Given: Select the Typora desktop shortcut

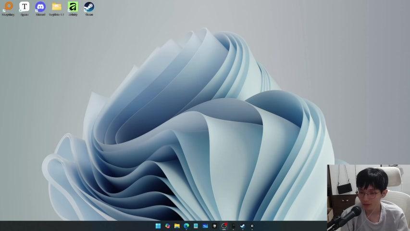Looking at the screenshot, I should tap(24, 7).
